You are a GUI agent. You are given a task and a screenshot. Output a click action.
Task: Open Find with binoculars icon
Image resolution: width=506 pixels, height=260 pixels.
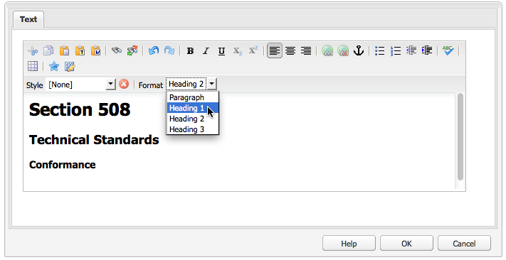click(117, 50)
